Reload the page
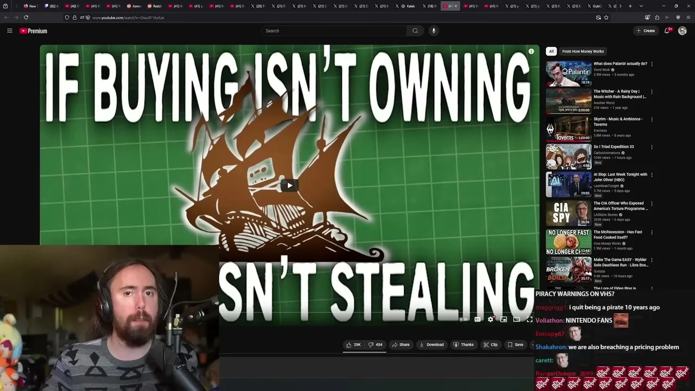Screen dimensions: 695x391 [26, 17]
